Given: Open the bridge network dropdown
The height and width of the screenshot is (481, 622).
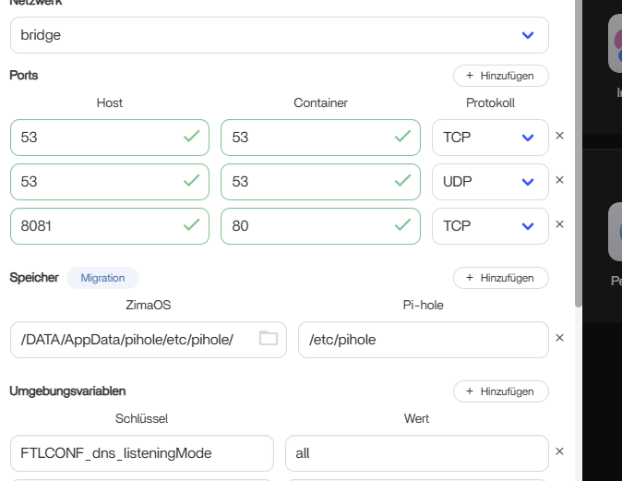Looking at the screenshot, I should pos(279,35).
